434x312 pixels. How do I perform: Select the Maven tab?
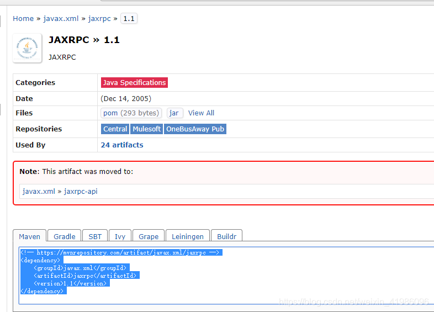point(30,236)
